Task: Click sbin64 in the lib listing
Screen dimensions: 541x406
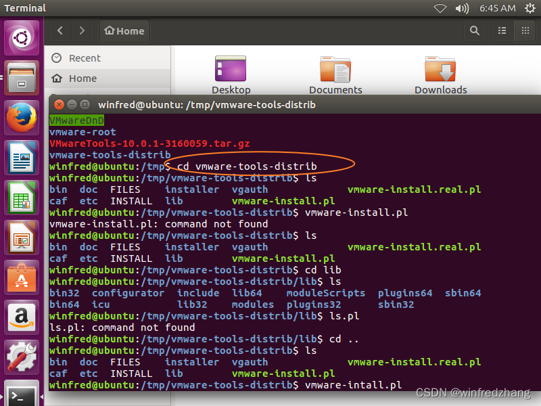Action: pyautogui.click(x=463, y=293)
